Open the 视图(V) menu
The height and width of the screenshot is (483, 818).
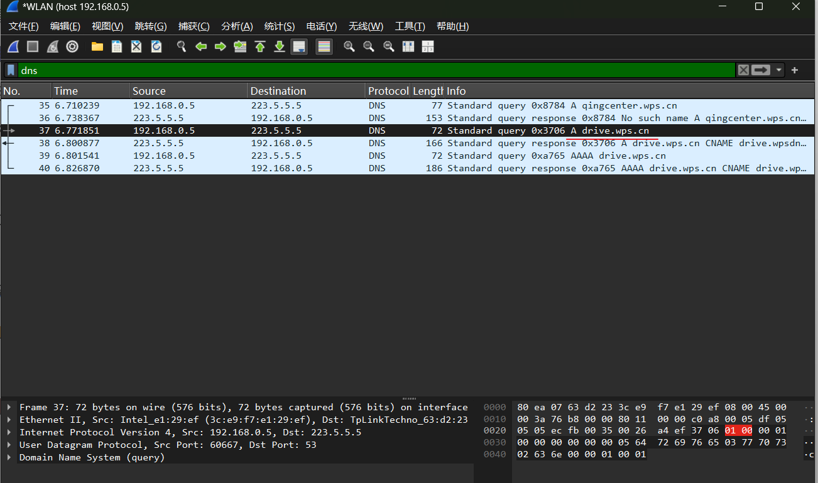click(x=107, y=26)
